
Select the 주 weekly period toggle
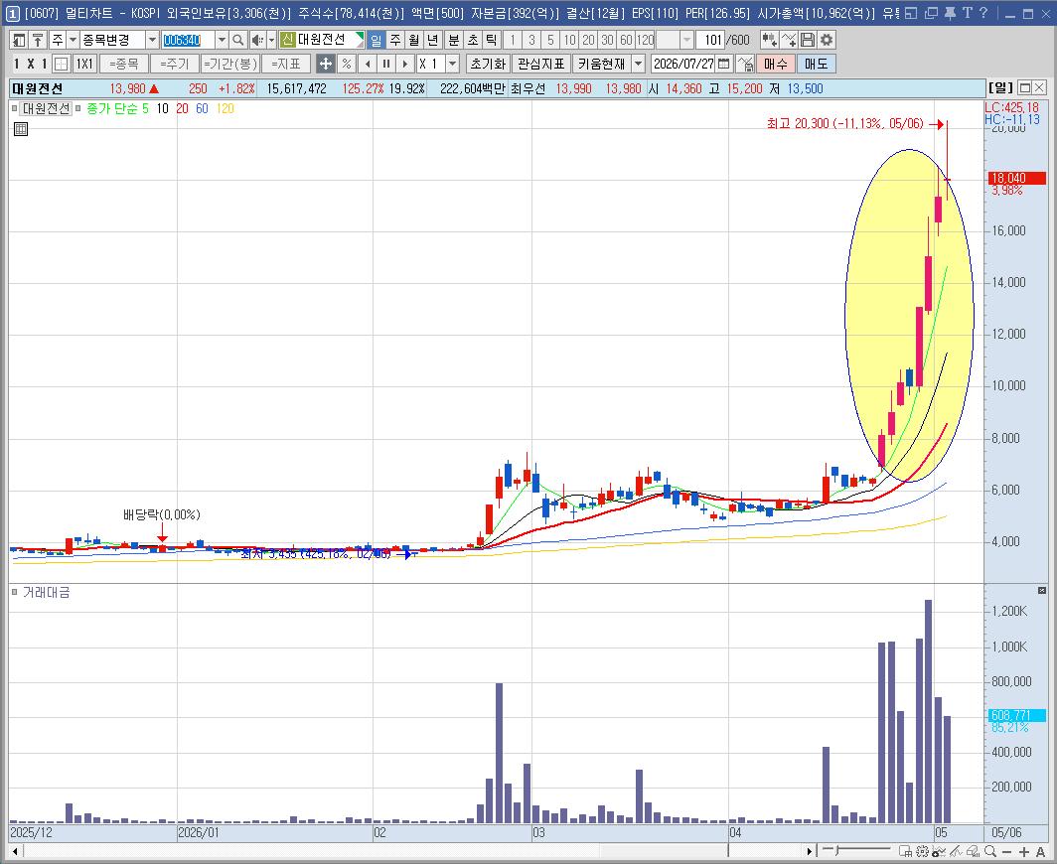click(x=395, y=41)
